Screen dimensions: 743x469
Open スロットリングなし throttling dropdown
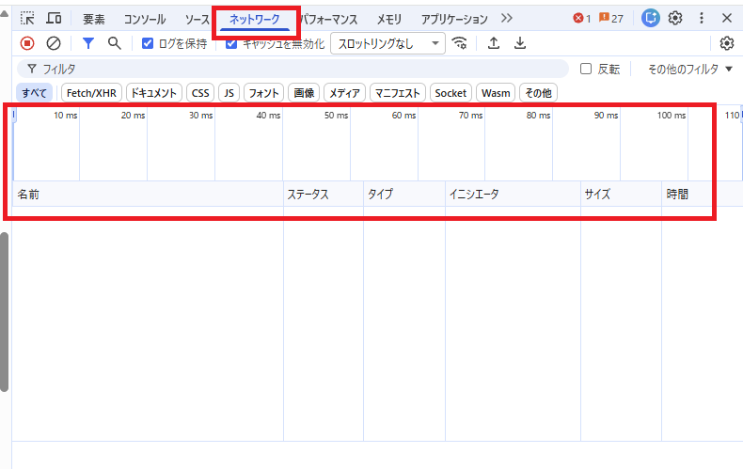(x=387, y=43)
